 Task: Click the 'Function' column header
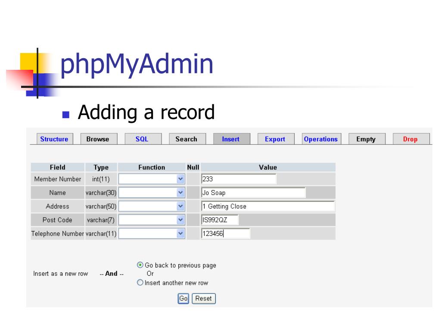point(152,167)
